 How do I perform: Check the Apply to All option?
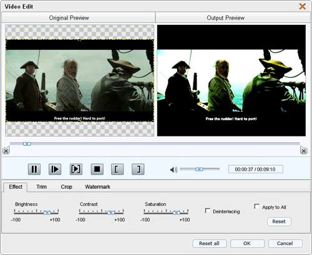click(257, 206)
